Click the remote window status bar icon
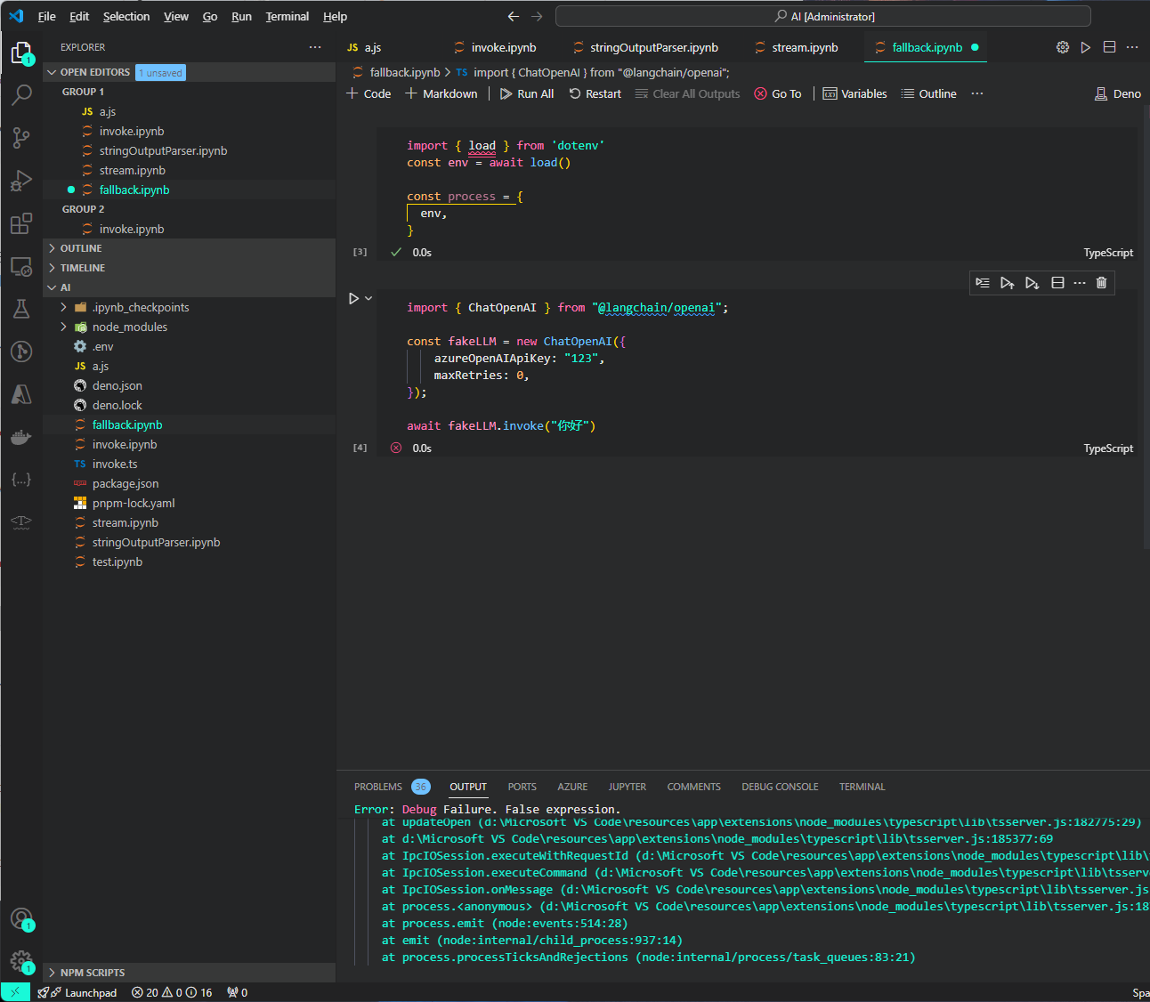1150x1002 pixels. click(x=15, y=992)
